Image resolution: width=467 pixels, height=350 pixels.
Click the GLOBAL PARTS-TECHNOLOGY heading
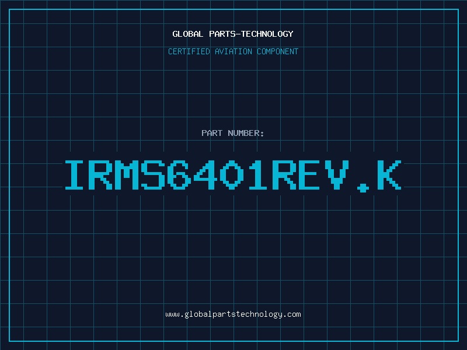pos(233,34)
